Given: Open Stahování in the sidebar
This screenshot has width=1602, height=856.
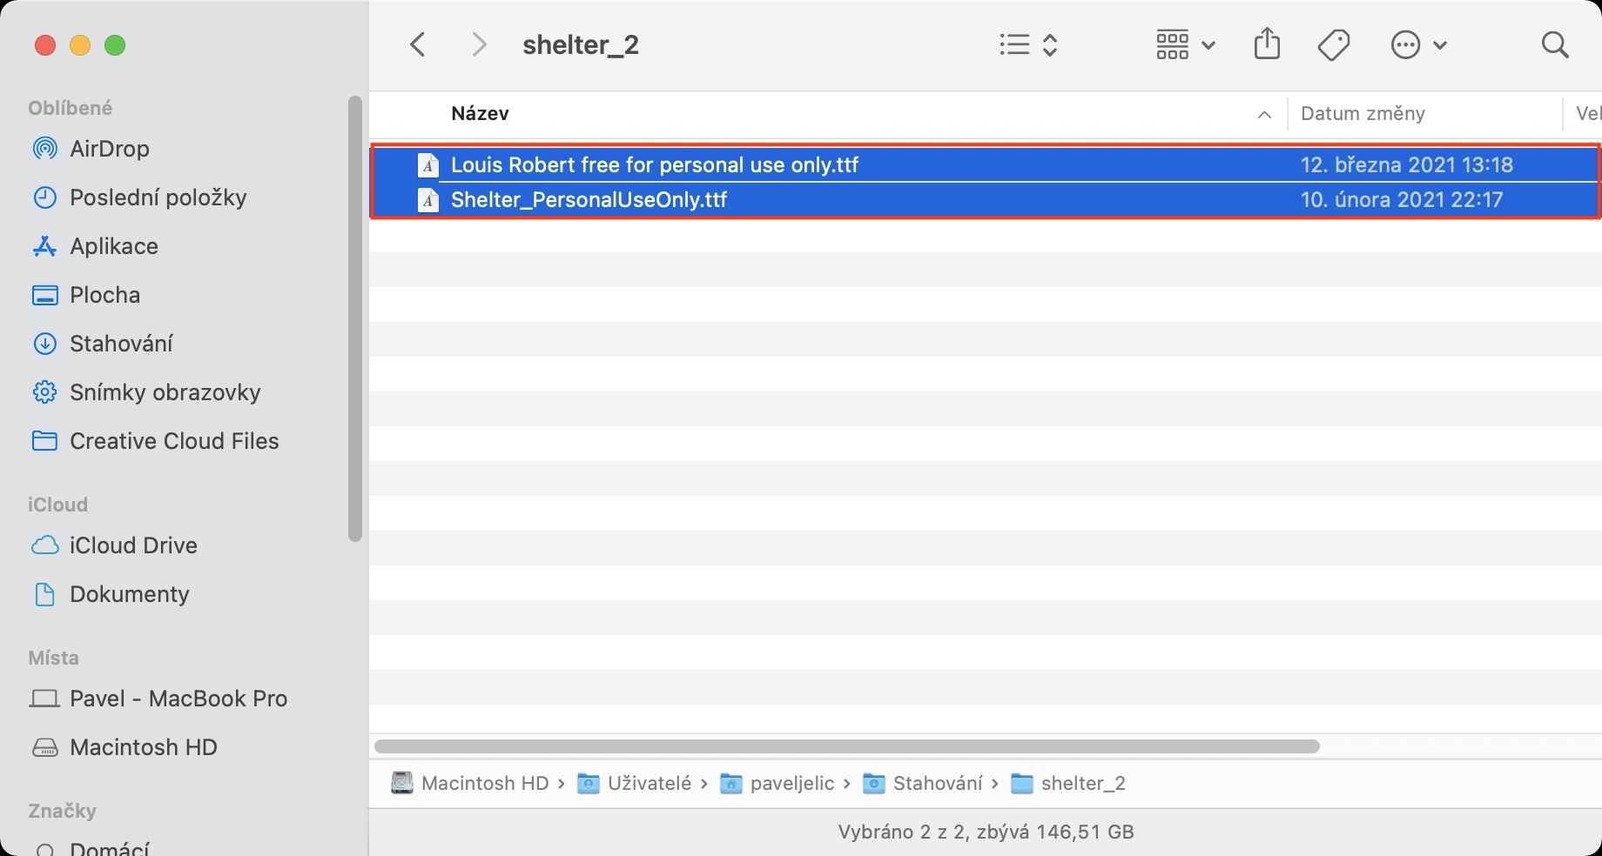Looking at the screenshot, I should (121, 344).
